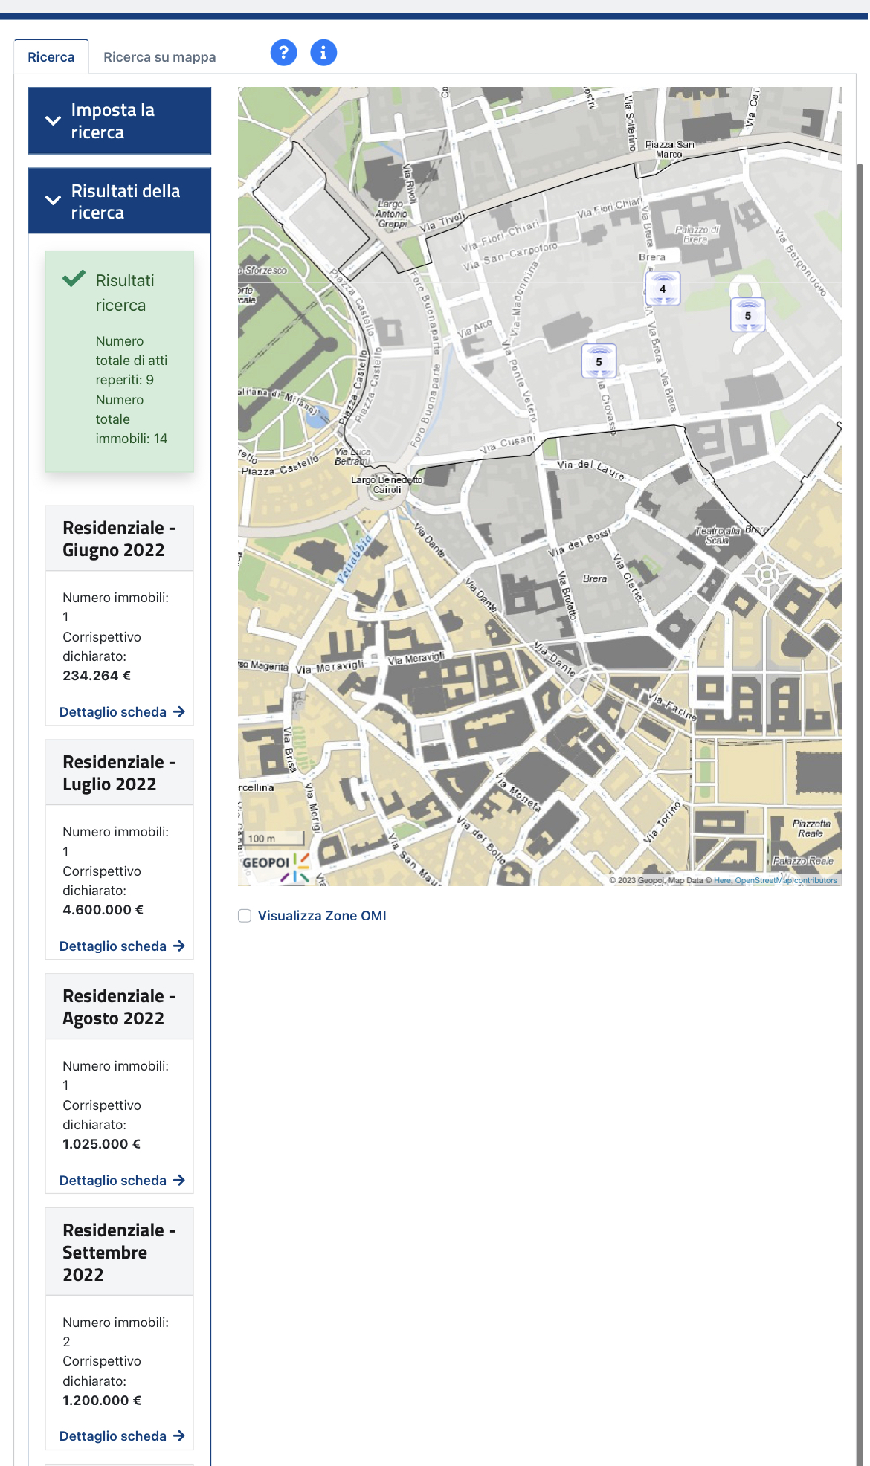
Task: Switch to the Ricerca su mappa tab
Action: 160,57
